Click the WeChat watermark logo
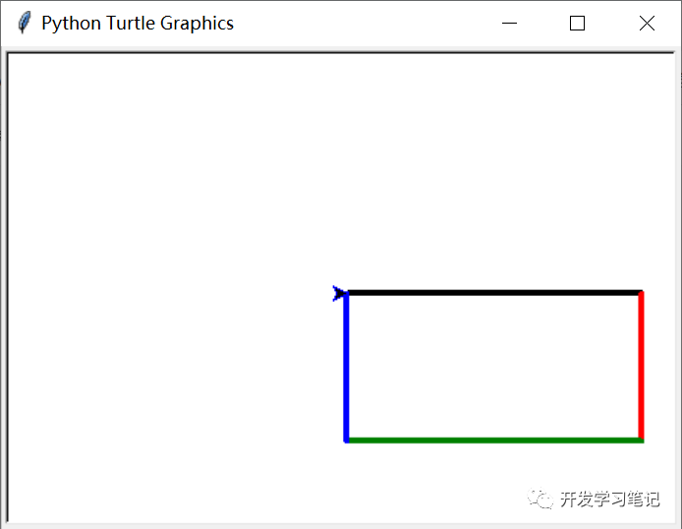 click(540, 500)
